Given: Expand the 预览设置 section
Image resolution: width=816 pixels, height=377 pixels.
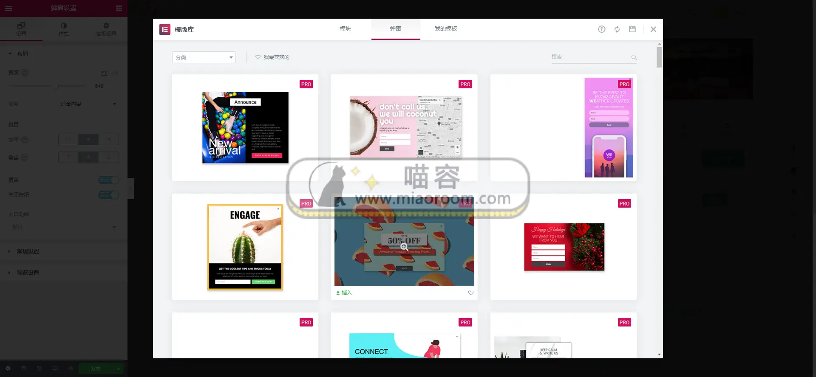Looking at the screenshot, I should 64,273.
